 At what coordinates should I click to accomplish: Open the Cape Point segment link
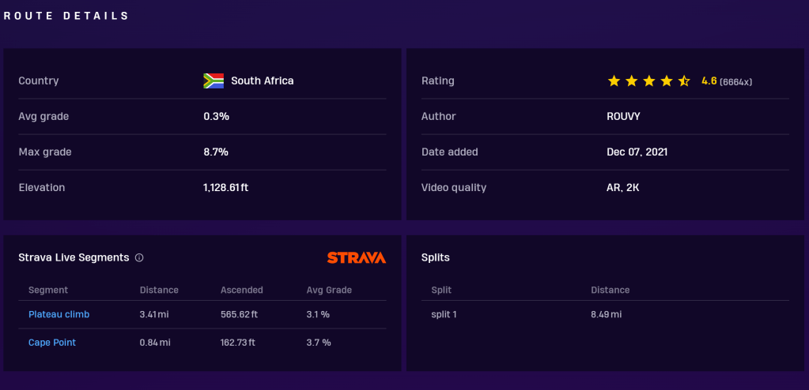[52, 343]
